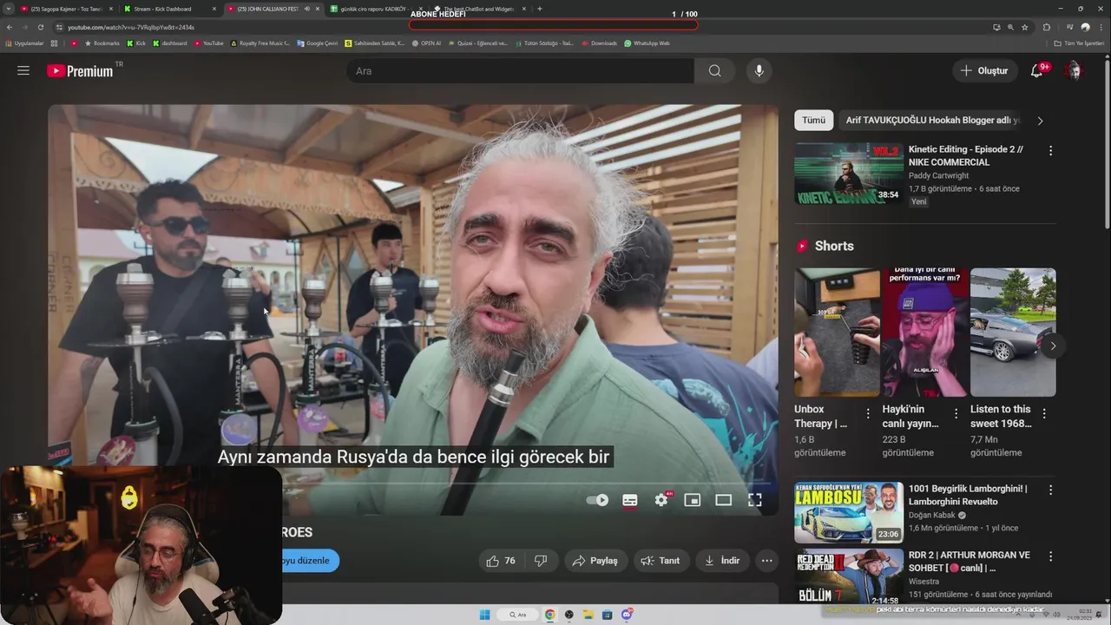Open the Downloads bookmark
The image size is (1111, 625).
tap(599, 43)
